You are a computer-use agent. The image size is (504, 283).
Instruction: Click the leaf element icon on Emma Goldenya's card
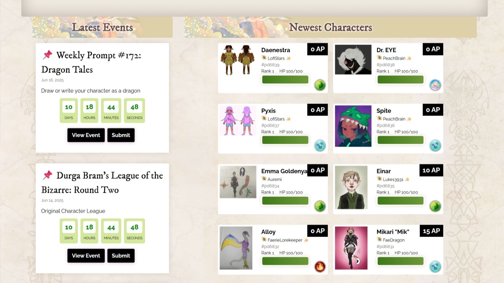coord(320,206)
